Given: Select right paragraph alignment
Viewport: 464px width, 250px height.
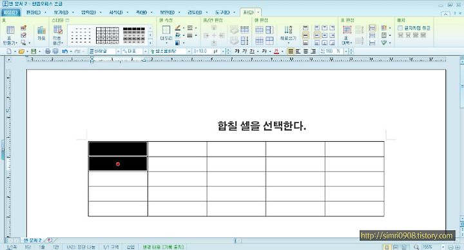Looking at the screenshot, I should (x=313, y=51).
